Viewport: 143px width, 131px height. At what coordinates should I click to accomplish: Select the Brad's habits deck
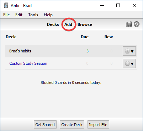coord(20,51)
